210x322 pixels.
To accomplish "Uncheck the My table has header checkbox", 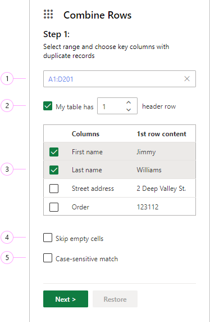I will tap(48, 106).
